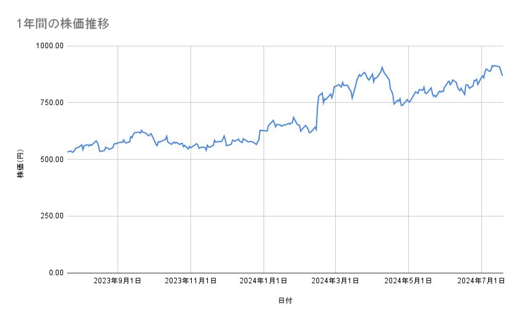Screen dimensions: 519x321
Task: Click the rightmost end of the blue line
Action: click(503, 75)
